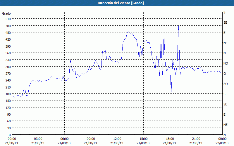Click the 420 left axis label

pos(8,39)
